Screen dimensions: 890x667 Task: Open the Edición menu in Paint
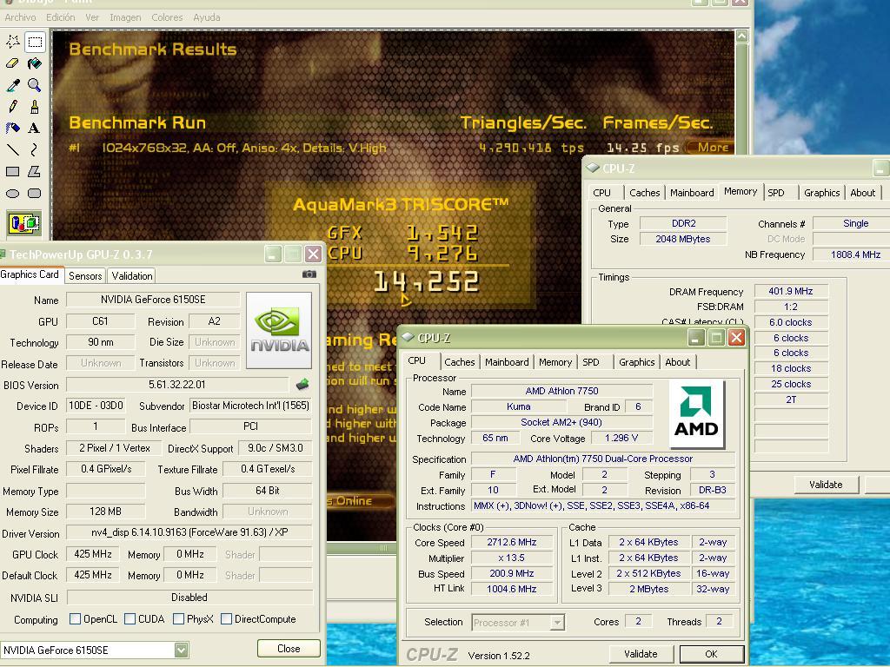tap(60, 17)
